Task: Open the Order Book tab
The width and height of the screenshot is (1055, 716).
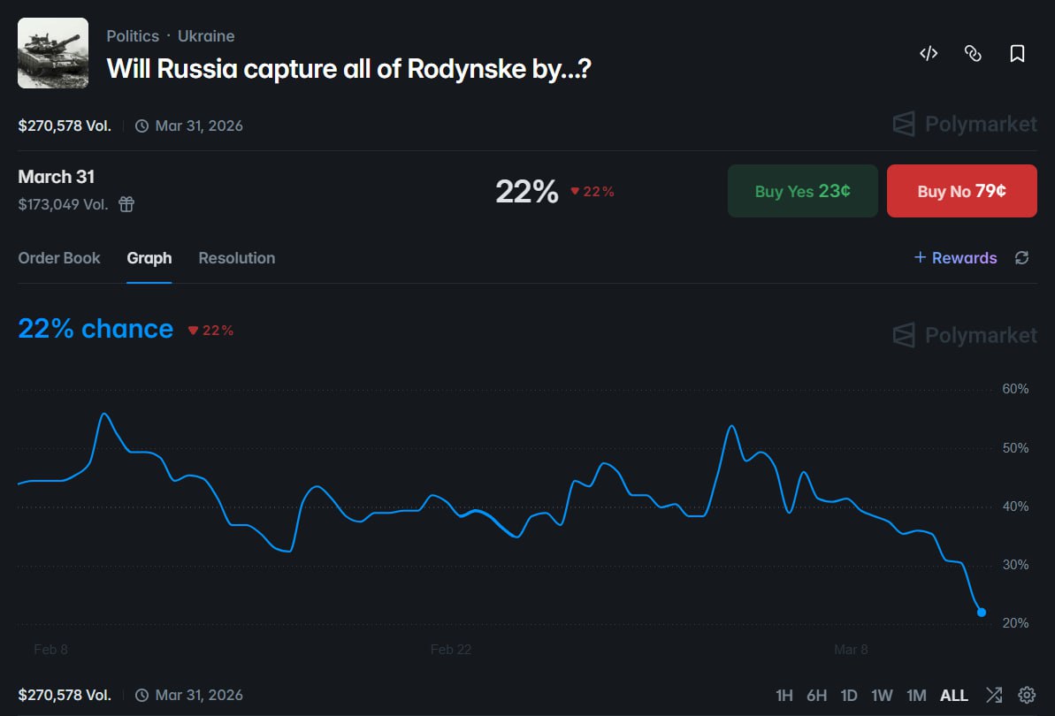Action: [x=59, y=258]
